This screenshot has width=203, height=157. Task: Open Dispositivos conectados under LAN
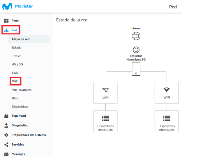pos(105,121)
